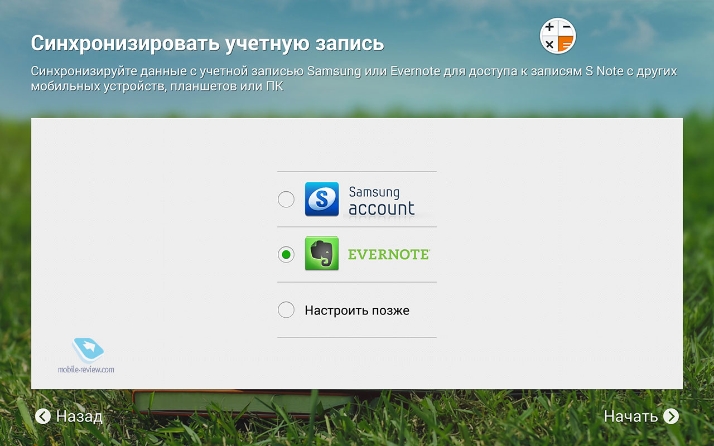Click the S Note calculator icon at top
This screenshot has width=714, height=446.
click(x=558, y=36)
